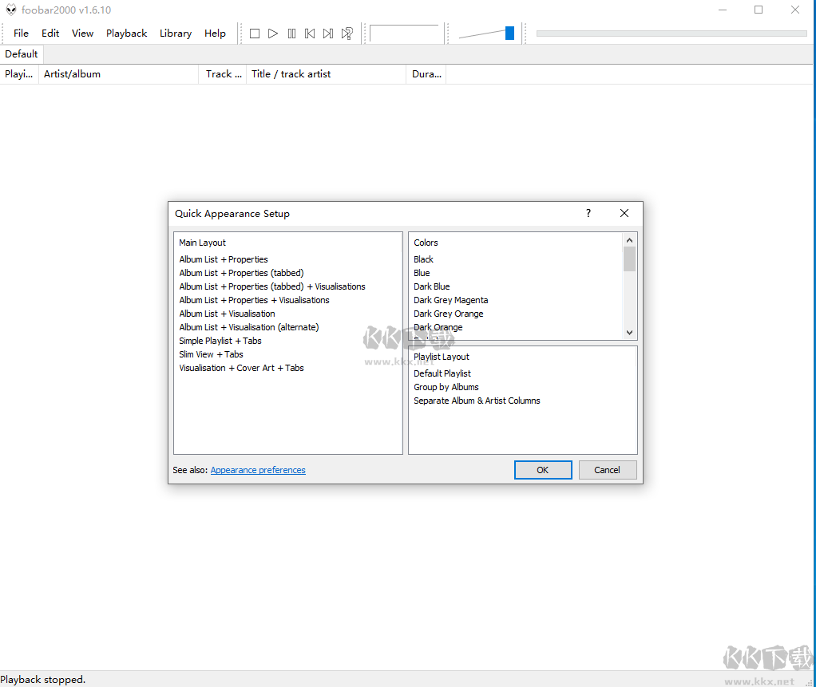Click the Track number column header
This screenshot has height=687, width=816.
click(223, 74)
